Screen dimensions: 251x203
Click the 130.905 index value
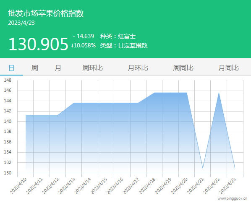click(39, 44)
